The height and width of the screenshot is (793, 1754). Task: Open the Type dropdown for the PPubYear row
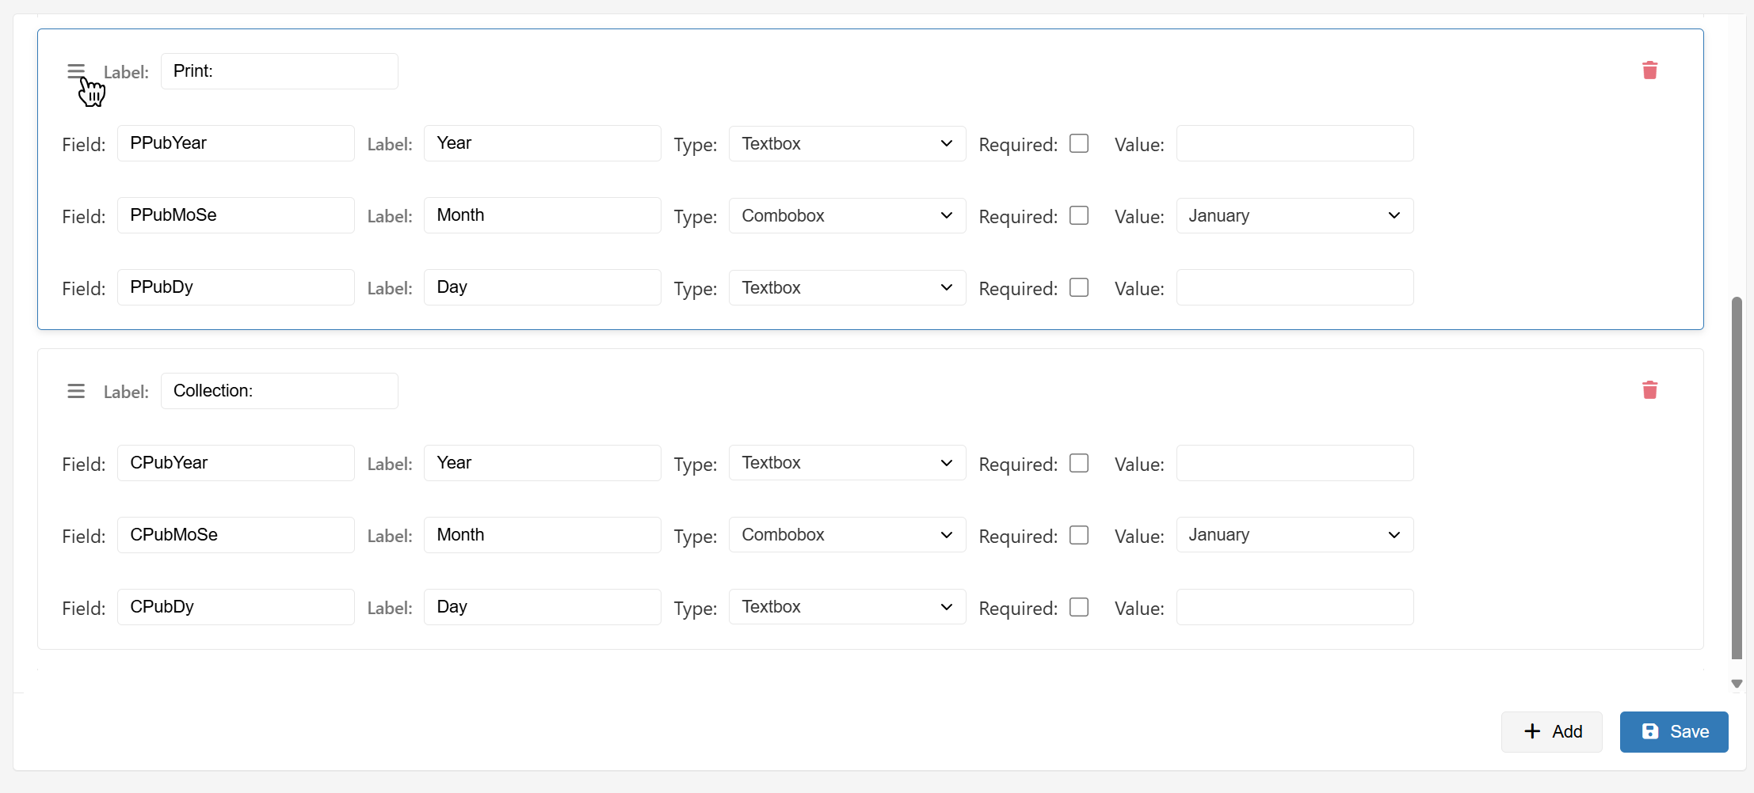click(846, 143)
